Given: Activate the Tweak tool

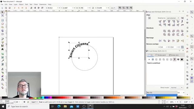Looking at the screenshot, I should pyautogui.click(x=2, y=69).
